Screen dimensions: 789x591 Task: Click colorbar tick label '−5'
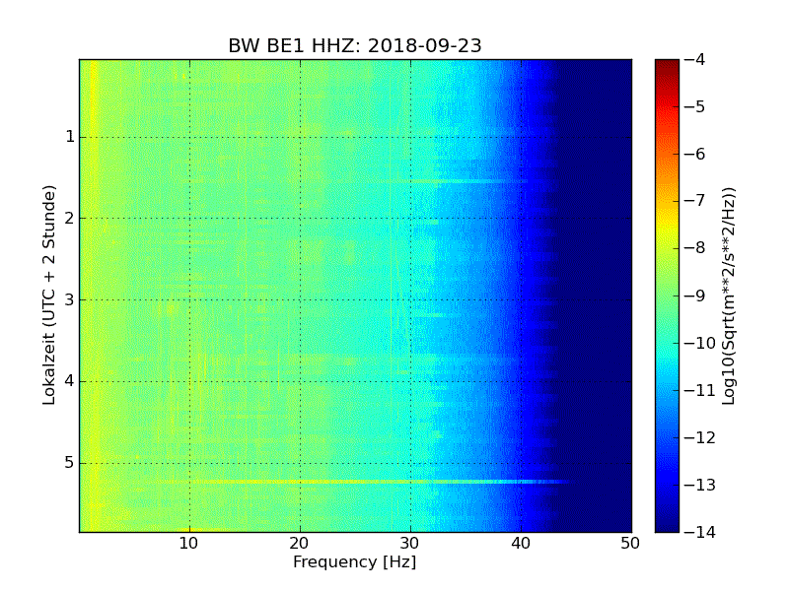[x=695, y=106]
